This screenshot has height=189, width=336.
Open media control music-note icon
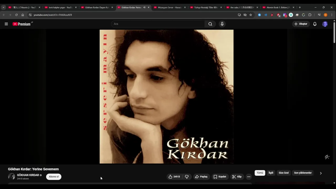coord(319,15)
